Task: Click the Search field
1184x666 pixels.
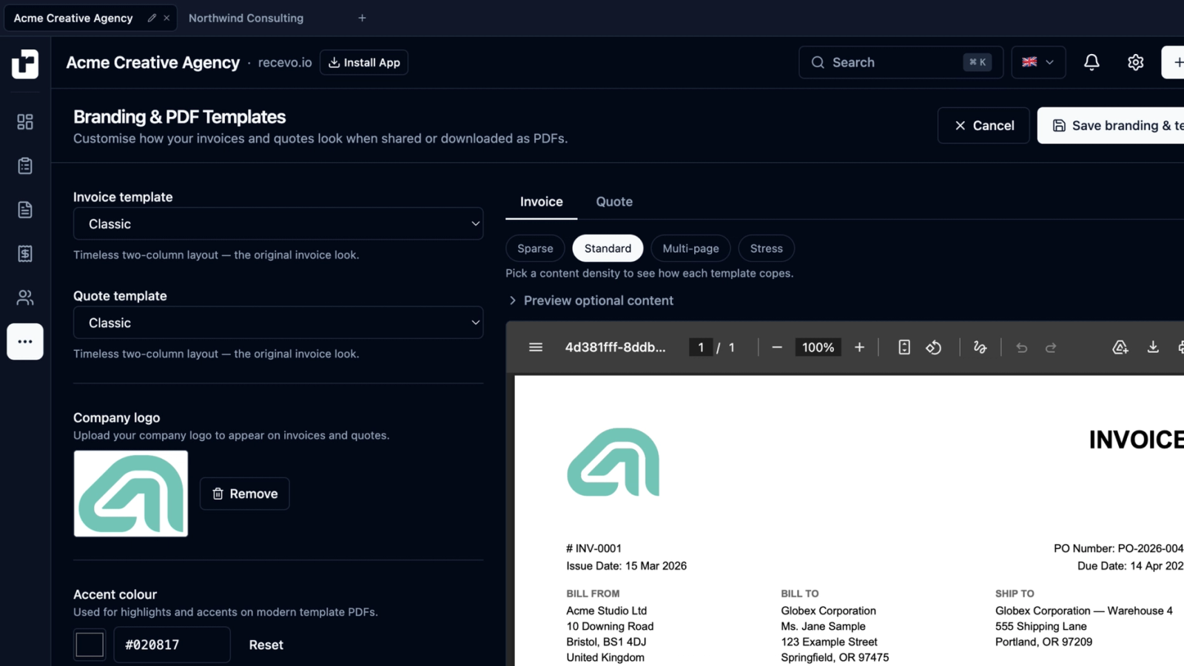Action: click(901, 62)
